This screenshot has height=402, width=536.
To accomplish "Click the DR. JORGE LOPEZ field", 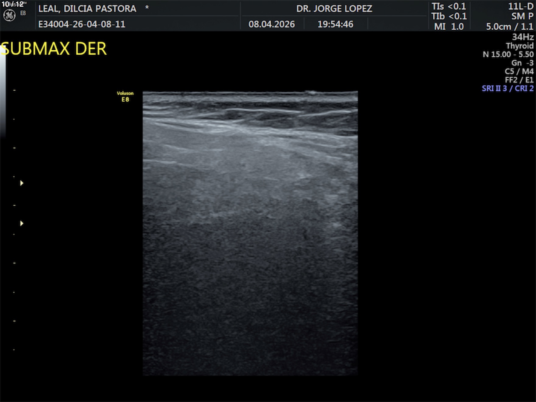I will click(334, 9).
